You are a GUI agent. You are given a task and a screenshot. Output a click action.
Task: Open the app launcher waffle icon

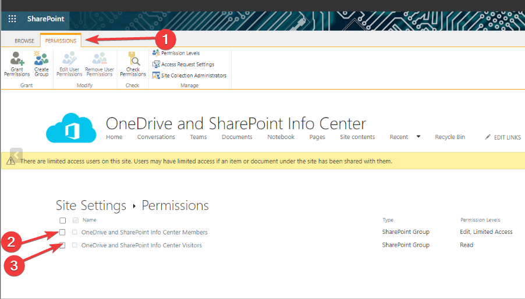[x=12, y=19]
